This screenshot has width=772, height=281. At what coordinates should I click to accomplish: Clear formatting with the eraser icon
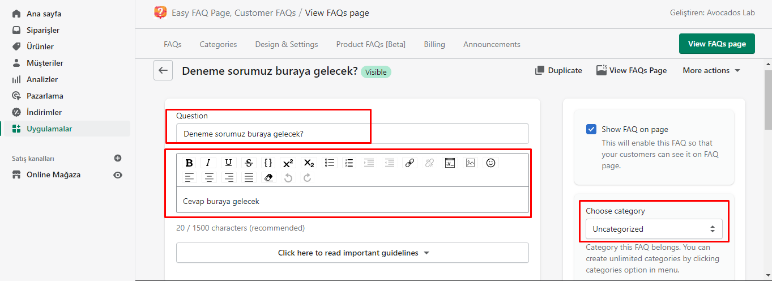pyautogui.click(x=268, y=178)
